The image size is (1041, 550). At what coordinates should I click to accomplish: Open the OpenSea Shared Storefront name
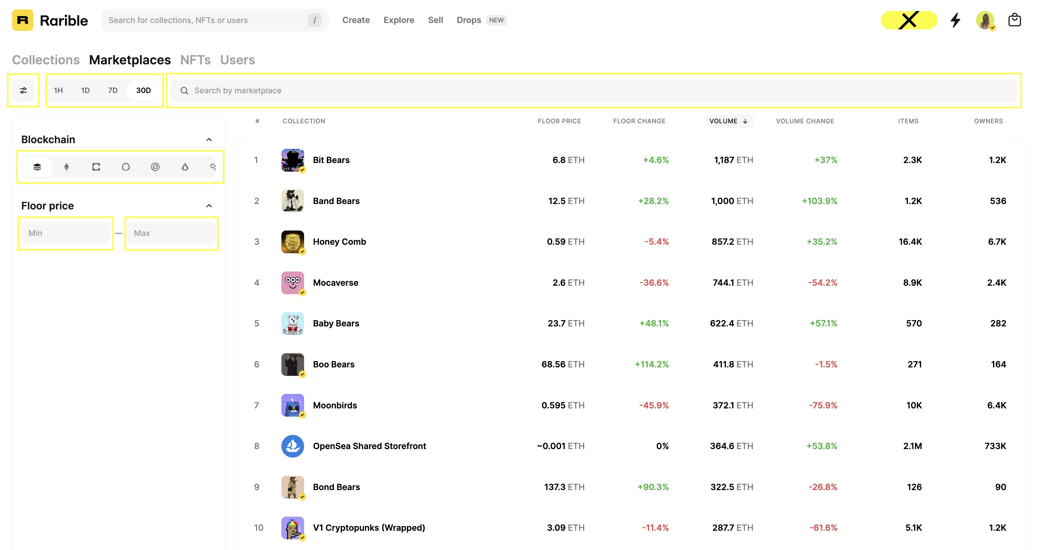pos(369,446)
